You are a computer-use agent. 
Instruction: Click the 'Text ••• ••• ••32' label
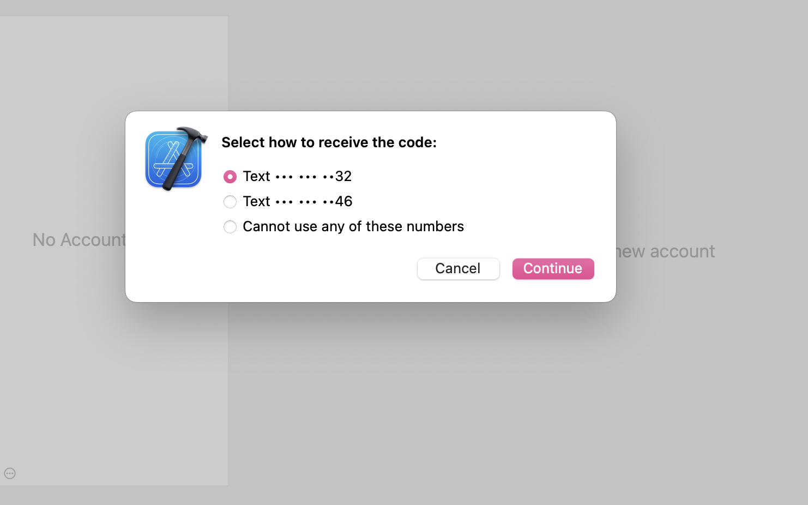[297, 177]
